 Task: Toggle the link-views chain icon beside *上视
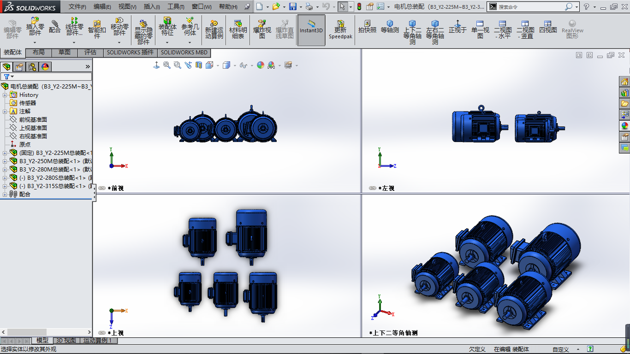102,333
